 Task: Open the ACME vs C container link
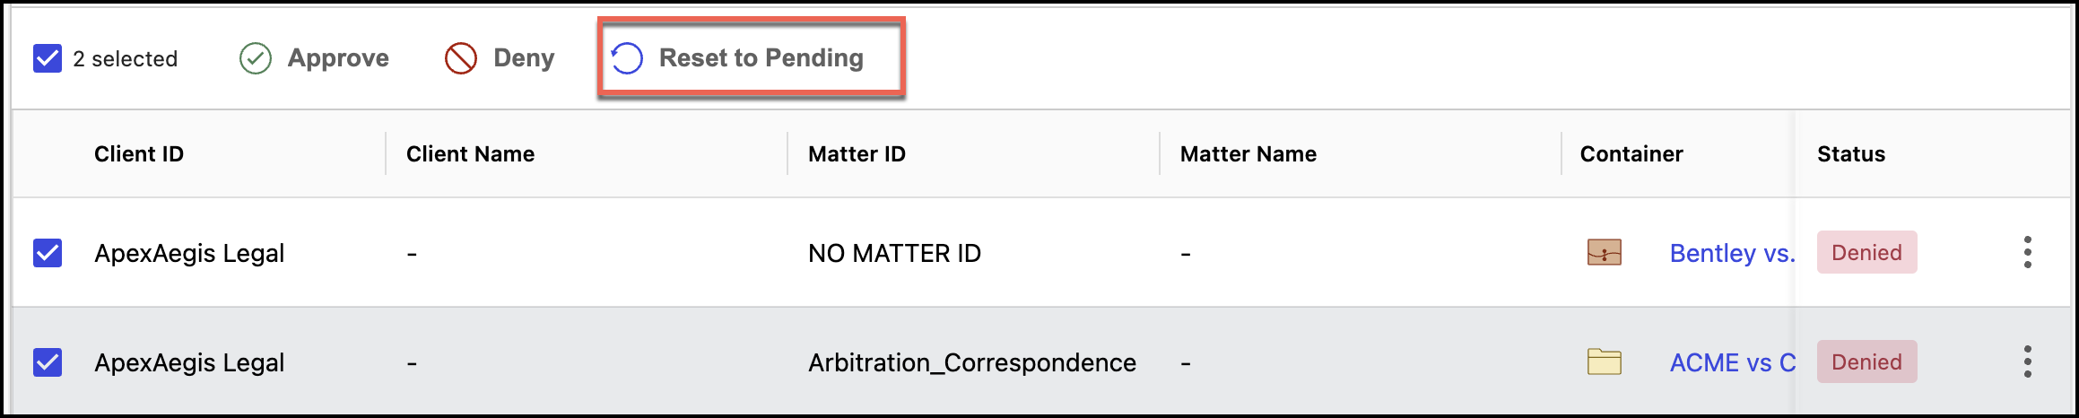tap(1731, 362)
